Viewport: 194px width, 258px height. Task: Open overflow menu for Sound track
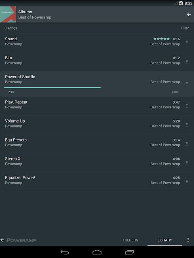coord(187,43)
